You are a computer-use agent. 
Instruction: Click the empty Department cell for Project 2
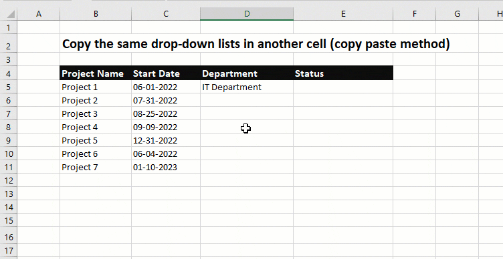[x=247, y=101]
